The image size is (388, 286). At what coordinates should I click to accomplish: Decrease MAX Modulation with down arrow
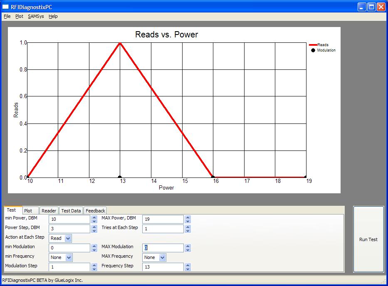pos(188,250)
